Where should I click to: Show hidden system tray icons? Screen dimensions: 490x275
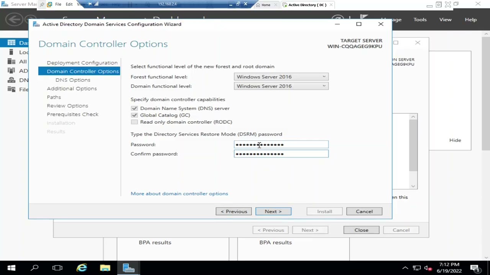tap(405, 268)
